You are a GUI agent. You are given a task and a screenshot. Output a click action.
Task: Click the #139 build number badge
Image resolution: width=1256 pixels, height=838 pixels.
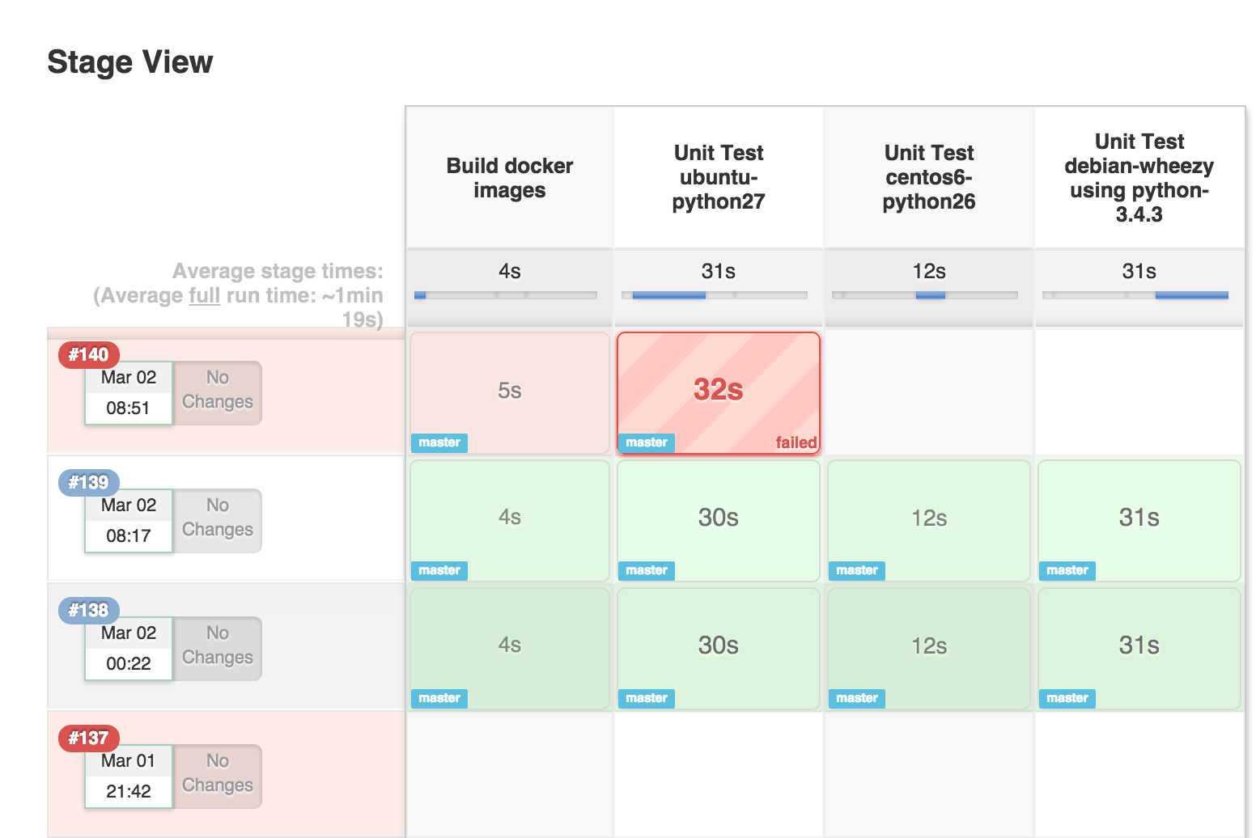click(x=88, y=483)
